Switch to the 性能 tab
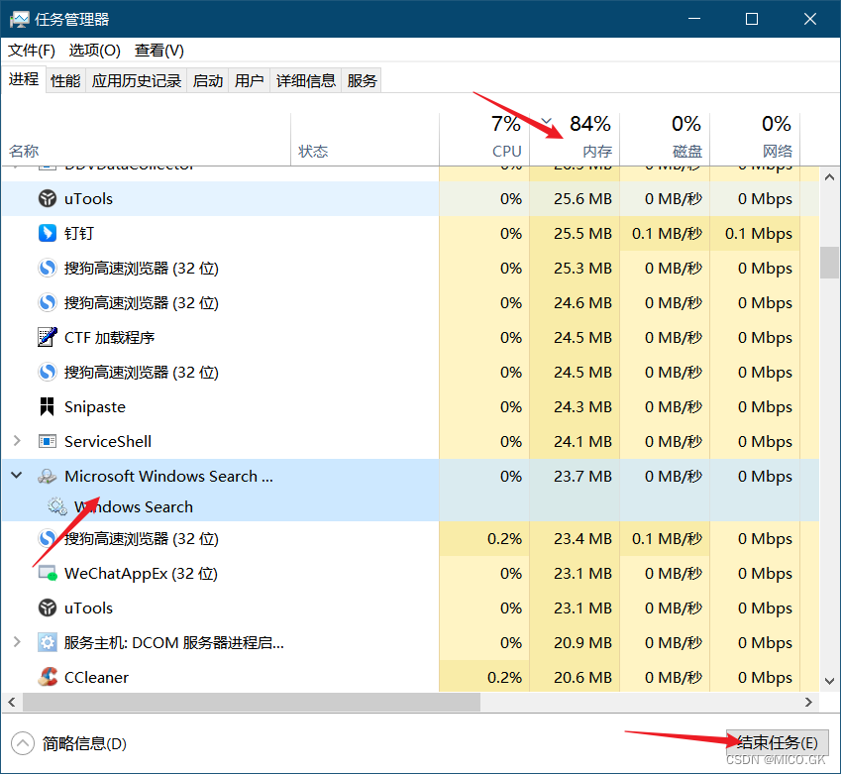The image size is (841, 774). 64,80
